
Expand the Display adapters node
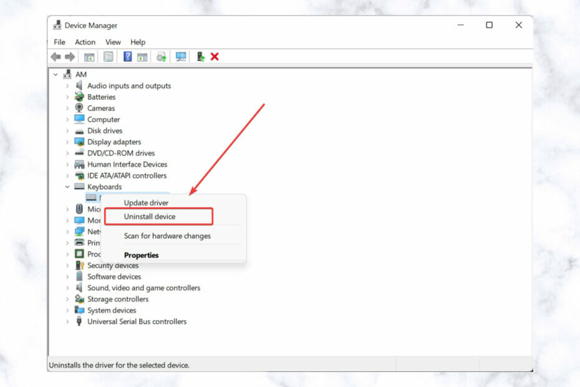67,142
